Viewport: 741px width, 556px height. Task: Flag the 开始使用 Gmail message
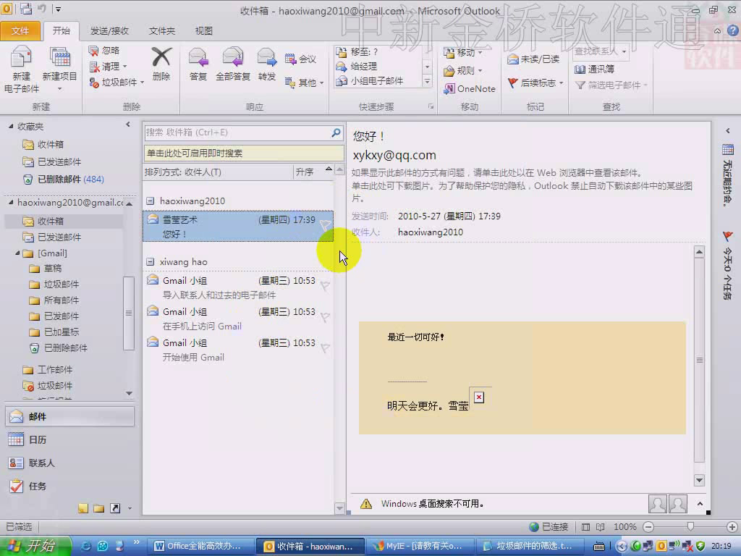coord(325,348)
